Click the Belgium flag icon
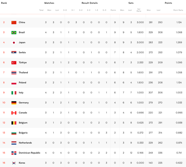The image size is (186, 167). pyautogui.click(x=14, y=123)
